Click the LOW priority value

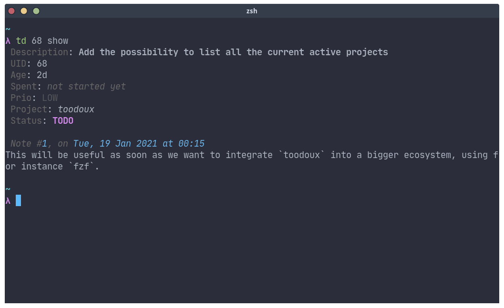coord(50,98)
